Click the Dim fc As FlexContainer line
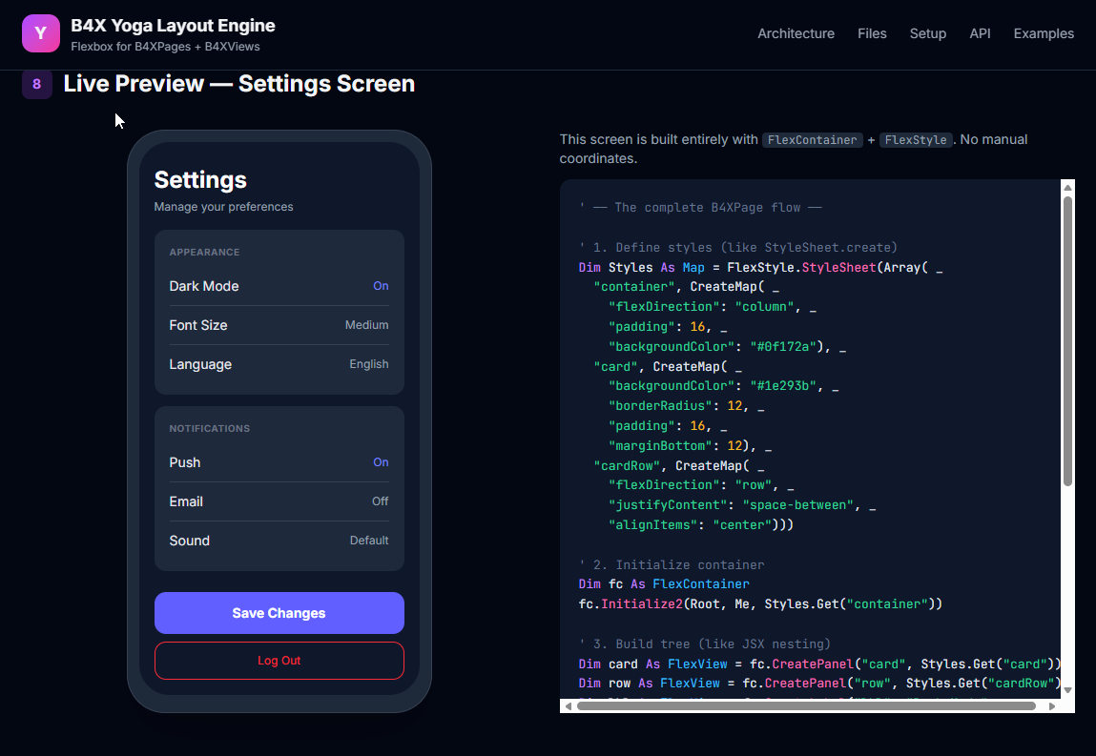Screen dimensions: 1096x756 click(664, 583)
